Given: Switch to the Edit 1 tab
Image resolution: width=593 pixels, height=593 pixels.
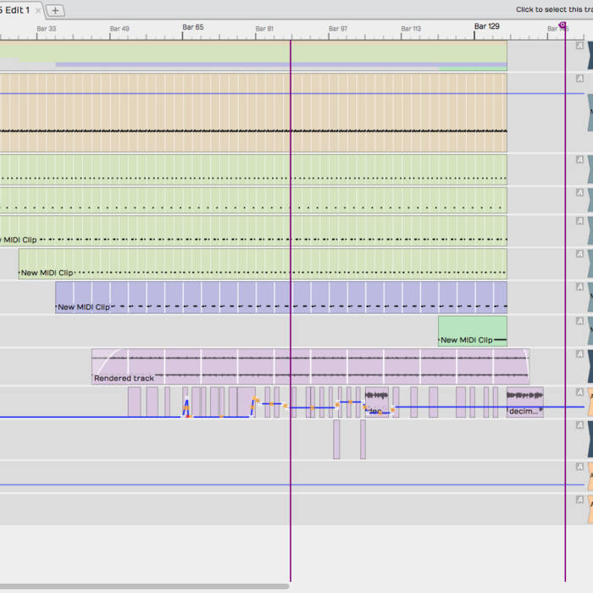Looking at the screenshot, I should point(15,10).
